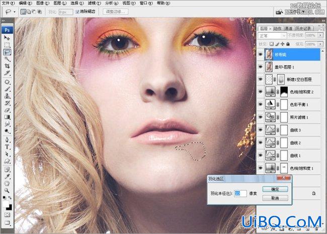Viewport: 327px width, 234px height.
Task: Toggle Quick Mask mode
Action: [7, 214]
